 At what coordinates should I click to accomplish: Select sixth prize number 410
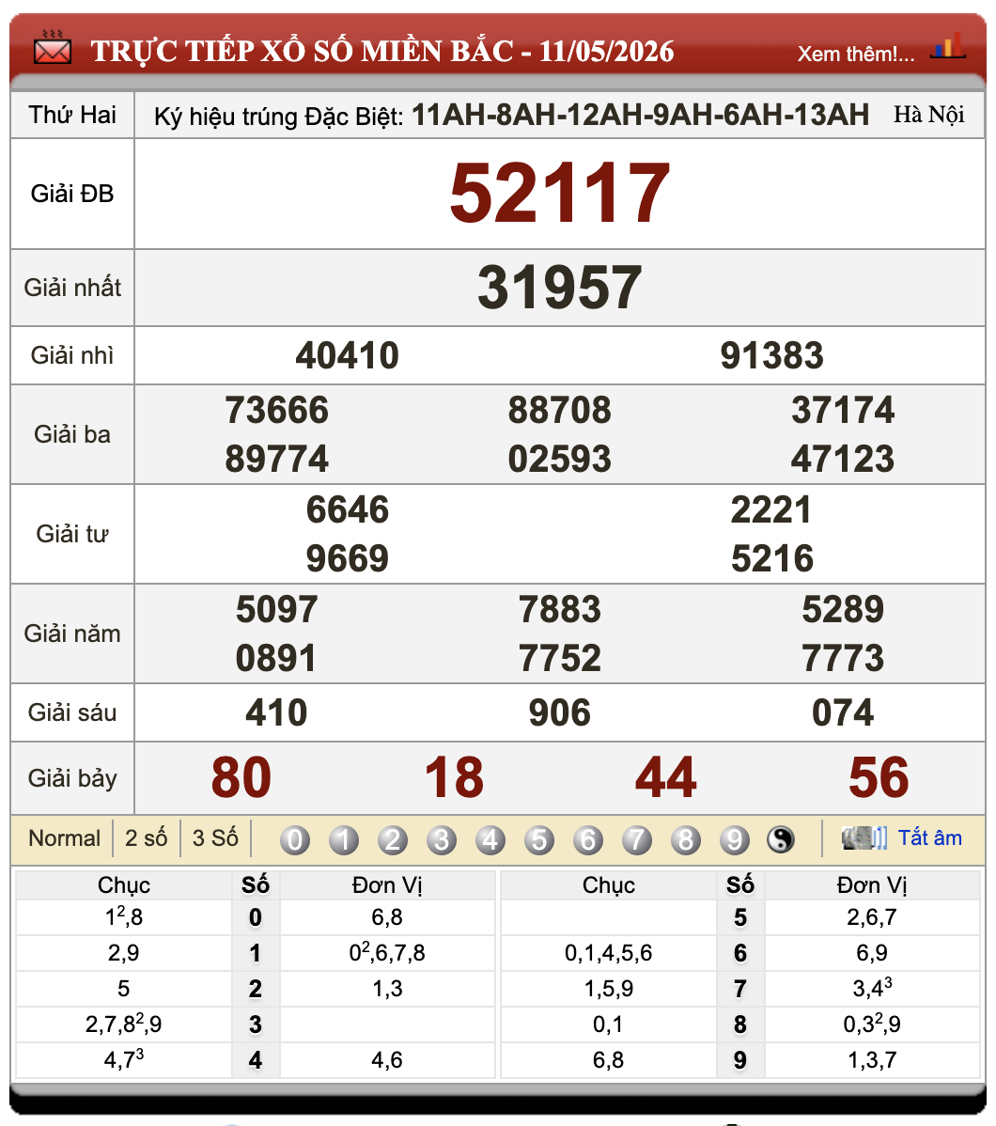[276, 713]
